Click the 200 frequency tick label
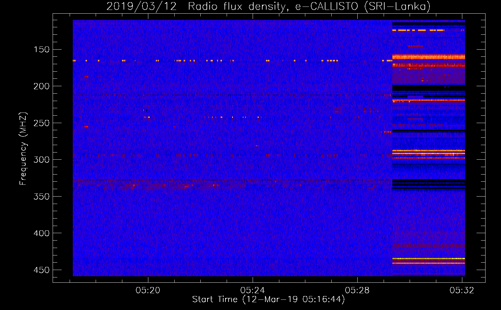 coord(41,86)
